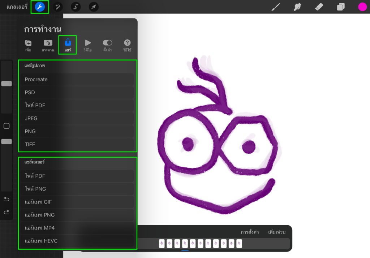The image size is (370, 258).
Task: Share image as JPEG
Action: [77, 118]
